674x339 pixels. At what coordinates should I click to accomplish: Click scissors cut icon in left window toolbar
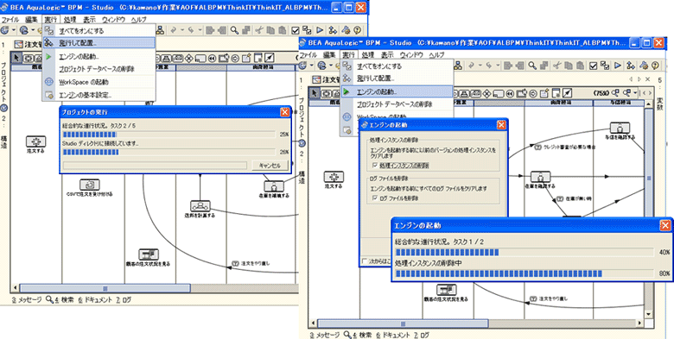click(x=258, y=30)
